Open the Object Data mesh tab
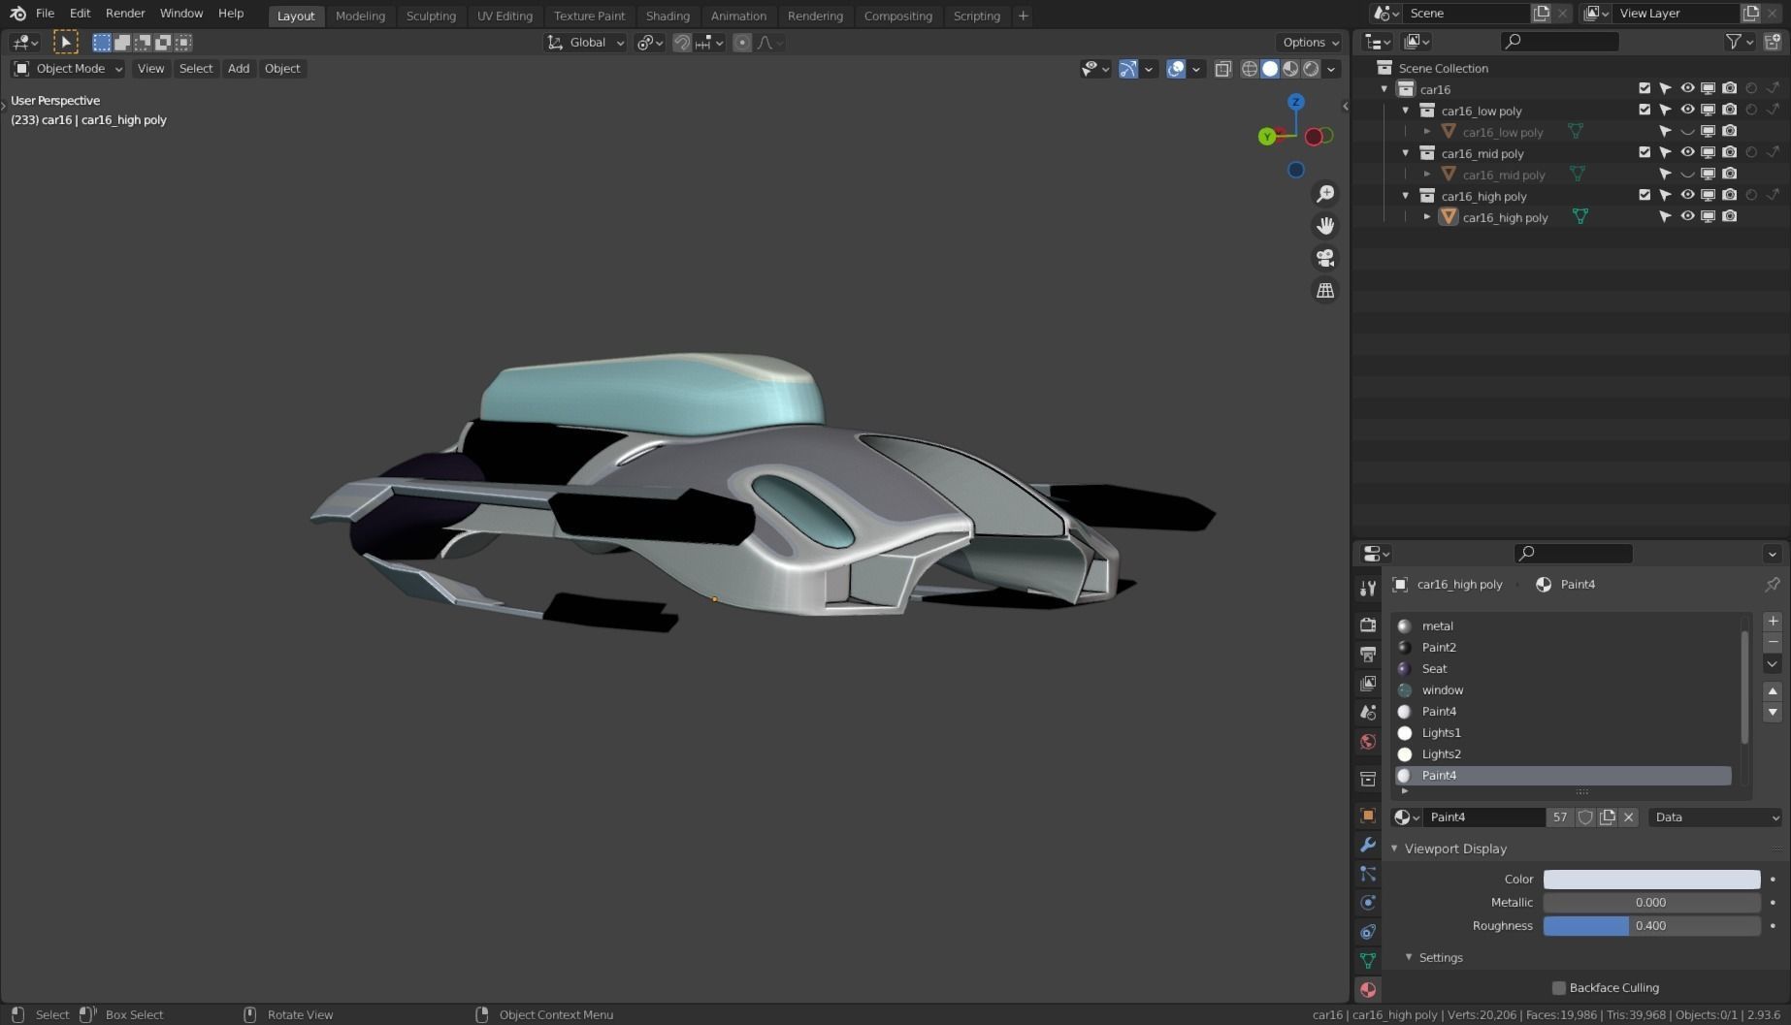This screenshot has width=1791, height=1025. pos(1368,960)
